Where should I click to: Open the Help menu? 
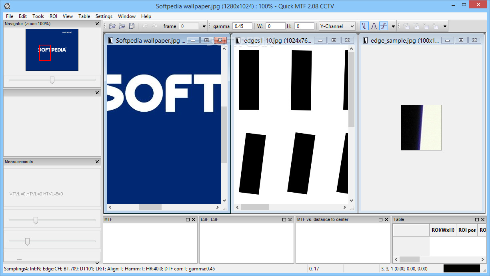click(x=146, y=16)
